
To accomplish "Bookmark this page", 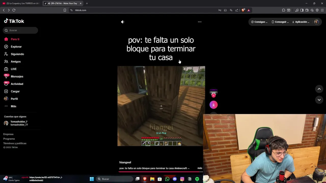I will pos(65,10).
